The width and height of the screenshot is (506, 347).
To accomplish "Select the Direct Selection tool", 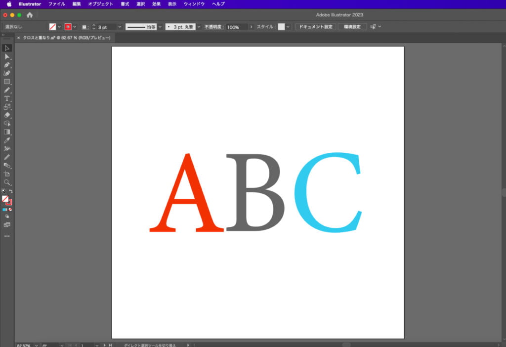I will point(7,57).
